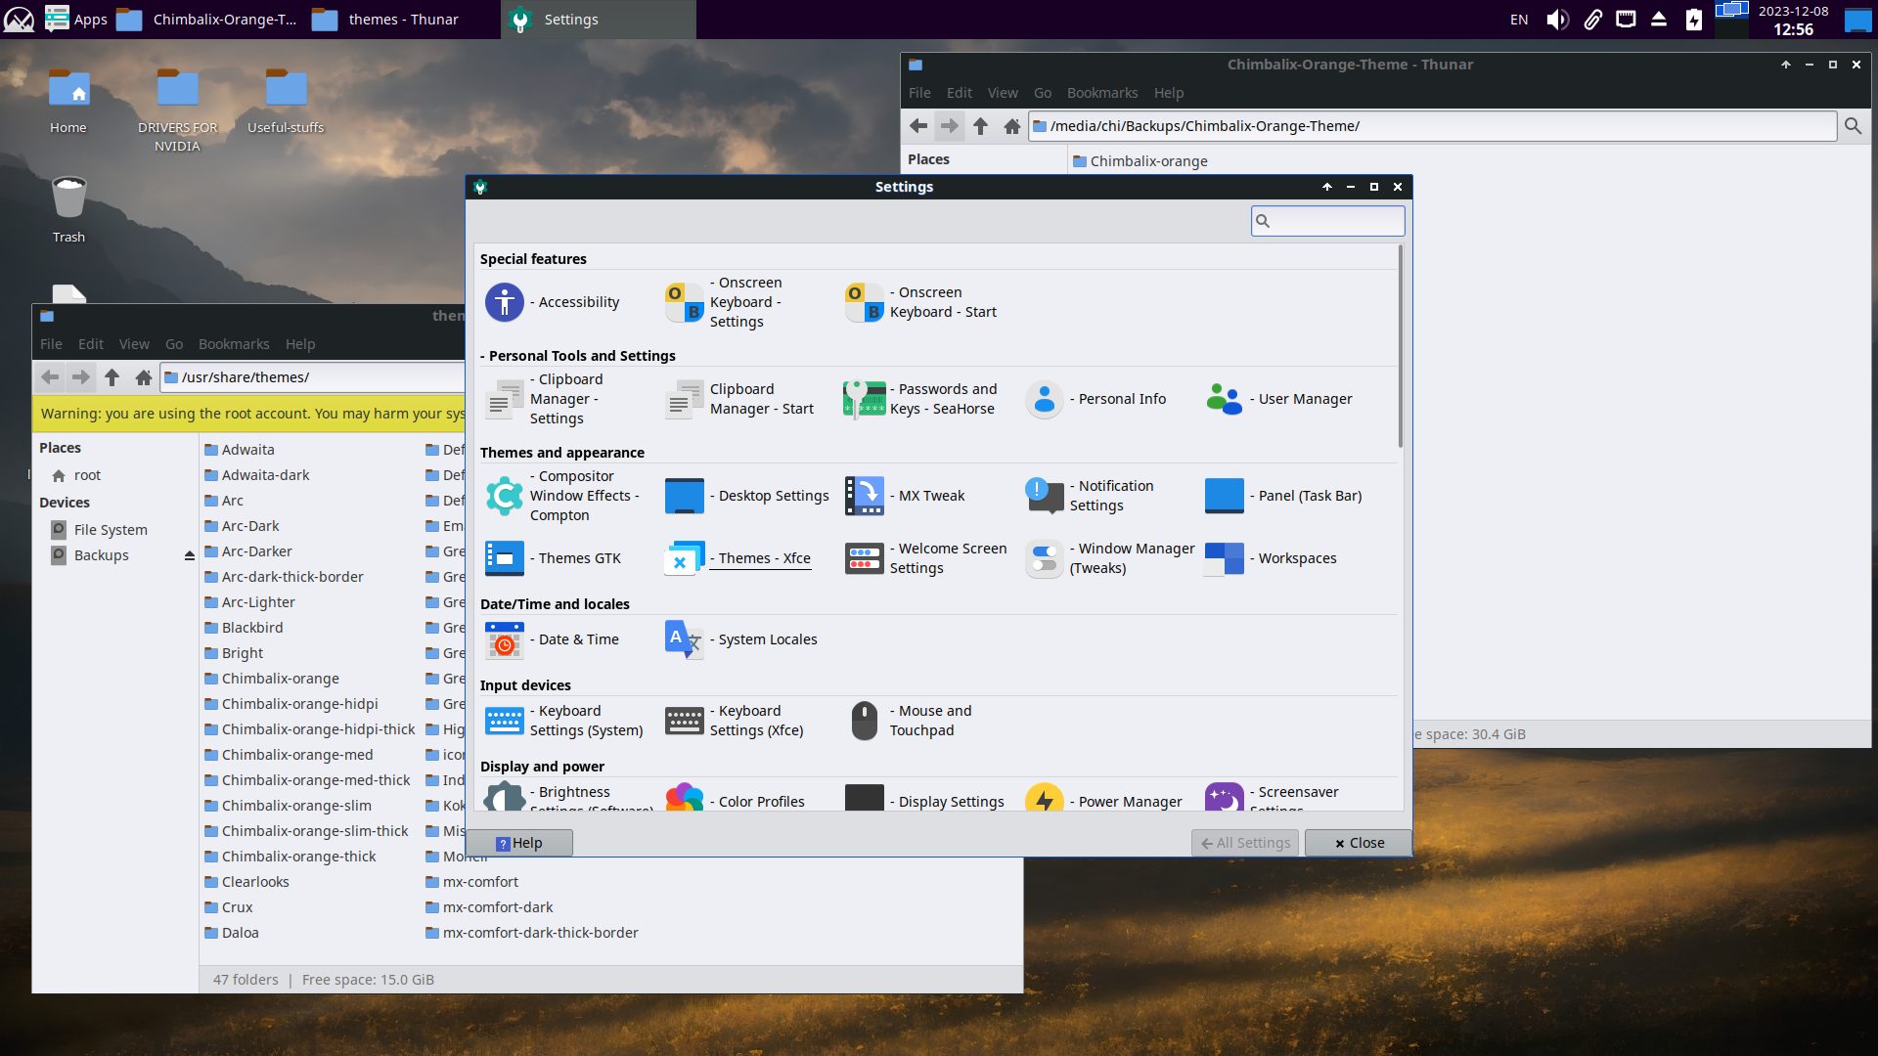Open Mouse and Touchpad settings
Screen dimensions: 1878x1056
coord(865,721)
